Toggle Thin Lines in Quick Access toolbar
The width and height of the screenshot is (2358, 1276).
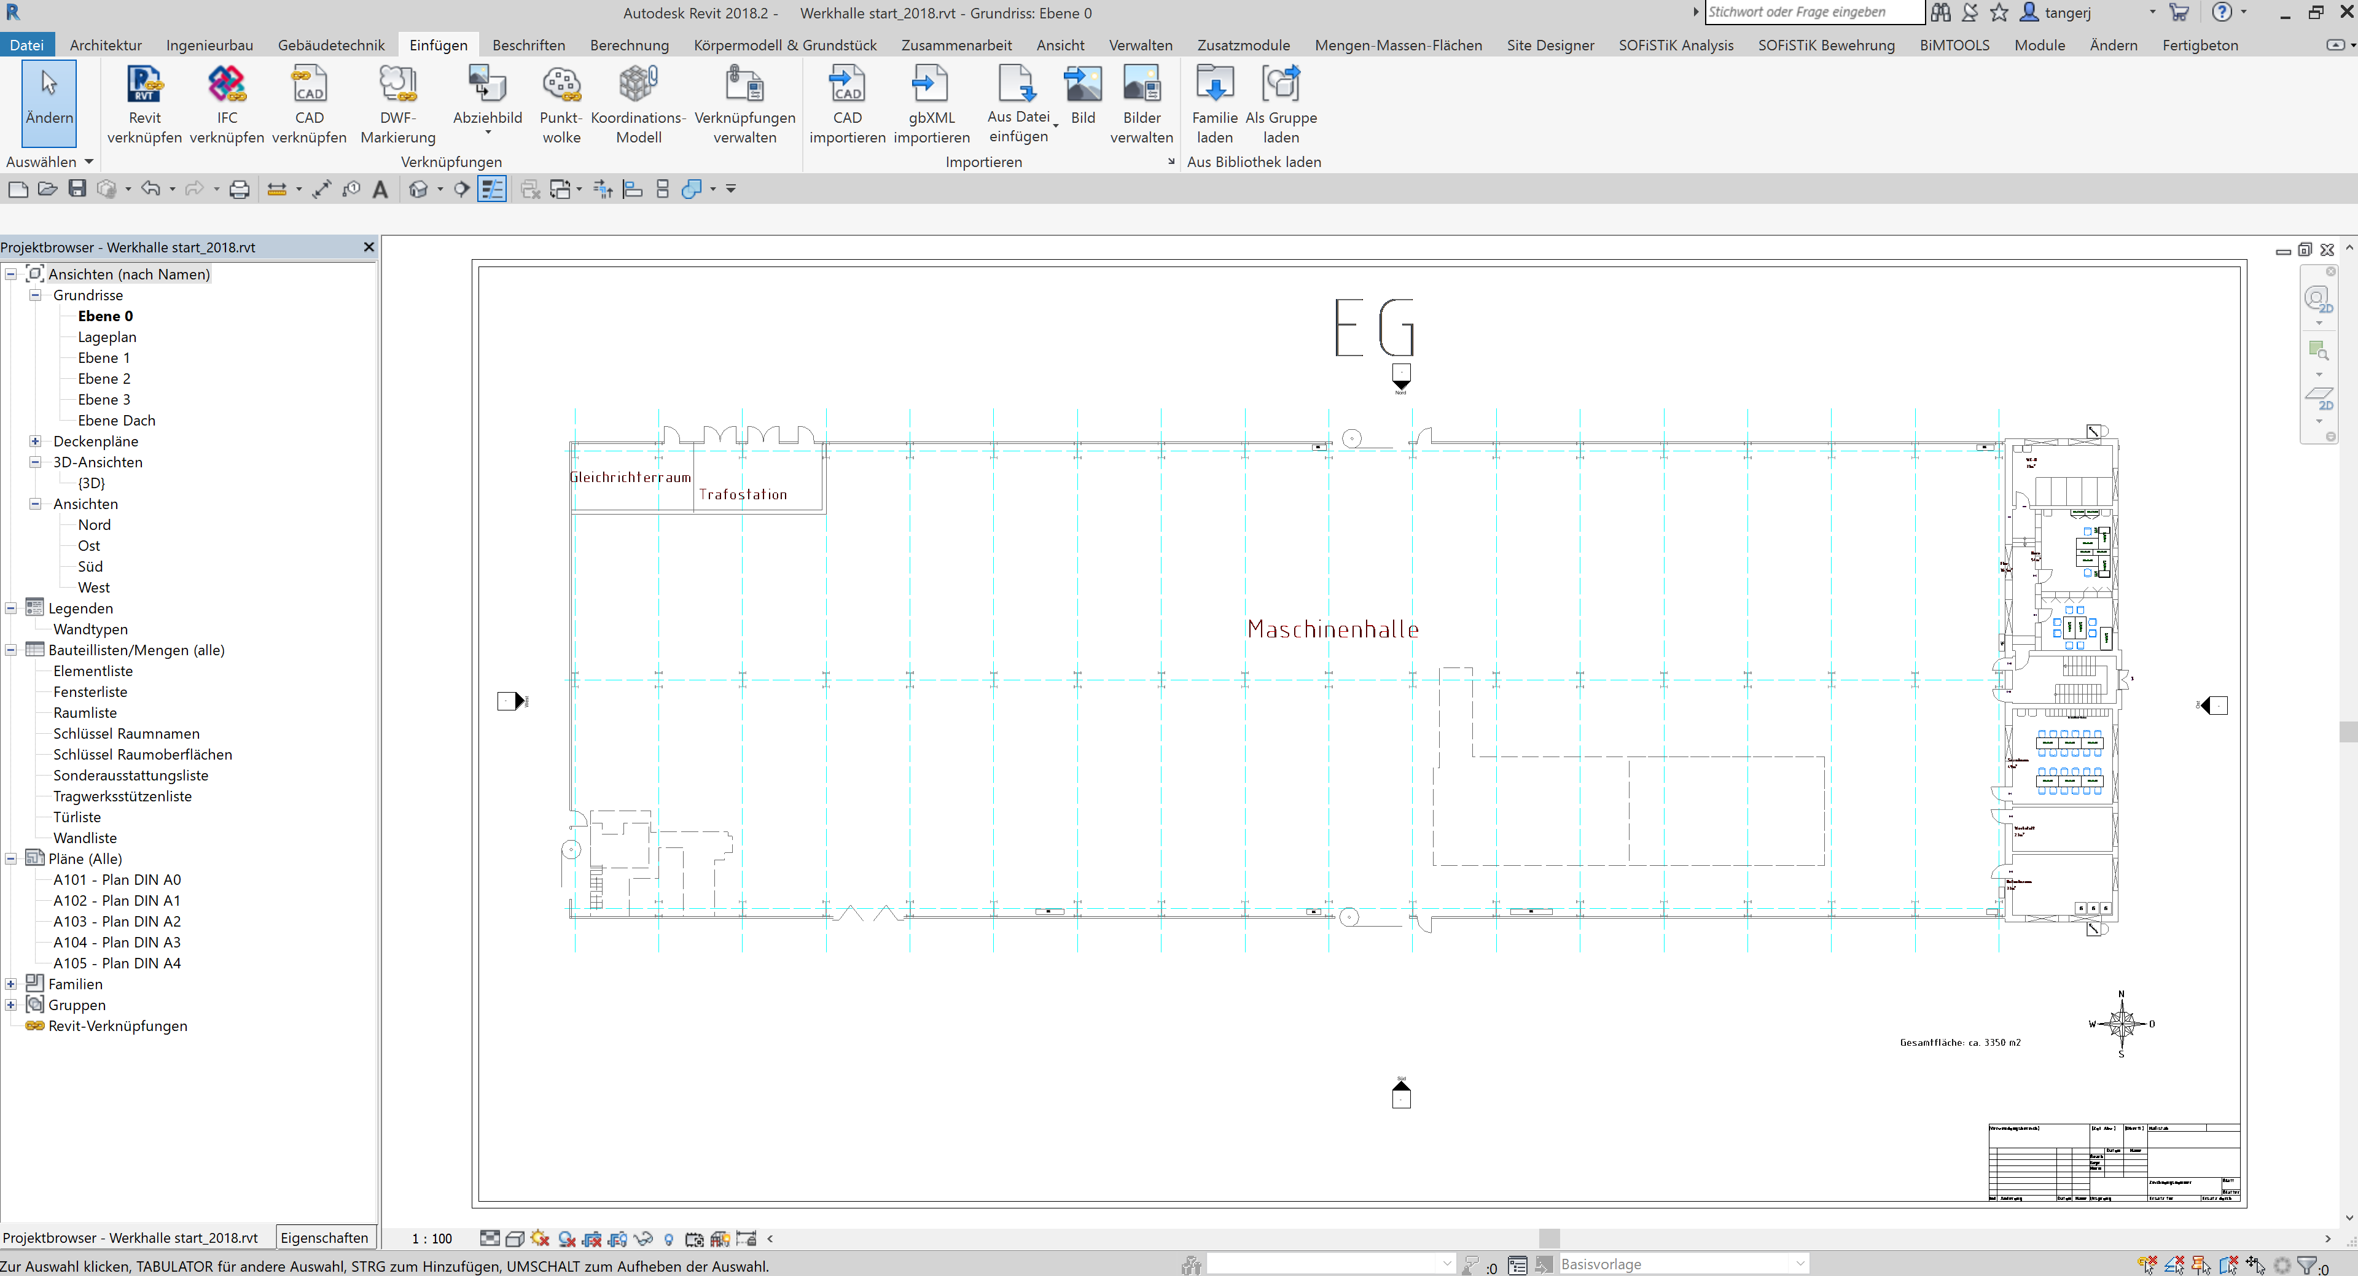point(493,189)
